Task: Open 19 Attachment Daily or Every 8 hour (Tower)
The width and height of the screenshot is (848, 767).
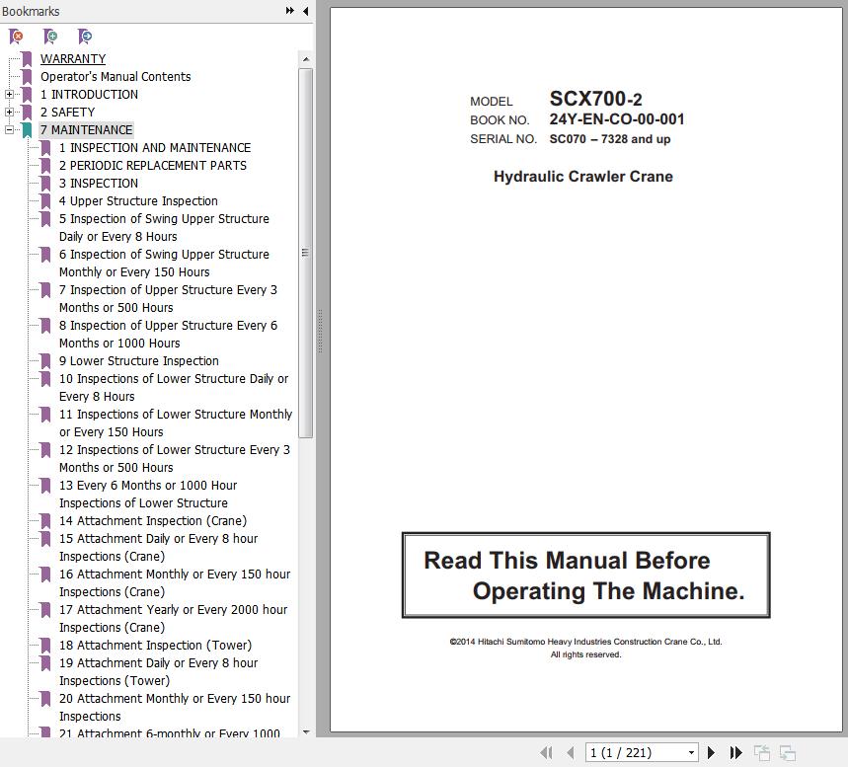Action: 159,672
